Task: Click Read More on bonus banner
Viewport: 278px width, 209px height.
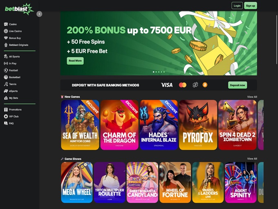Action: click(75, 61)
